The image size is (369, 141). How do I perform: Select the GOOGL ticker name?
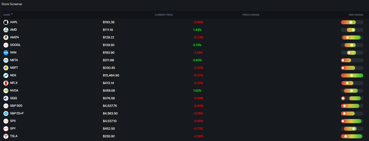click(15, 45)
